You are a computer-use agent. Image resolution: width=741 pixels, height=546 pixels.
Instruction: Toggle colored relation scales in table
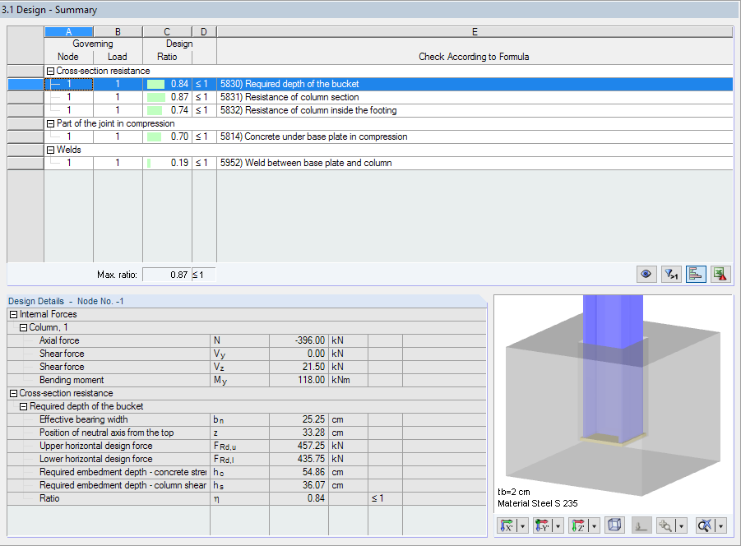click(696, 274)
